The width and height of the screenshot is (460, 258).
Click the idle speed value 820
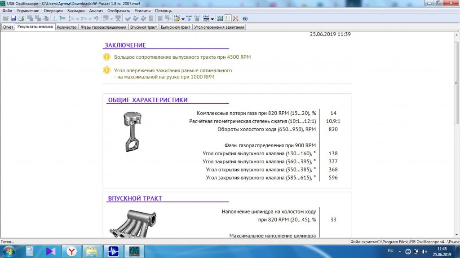click(x=333, y=129)
